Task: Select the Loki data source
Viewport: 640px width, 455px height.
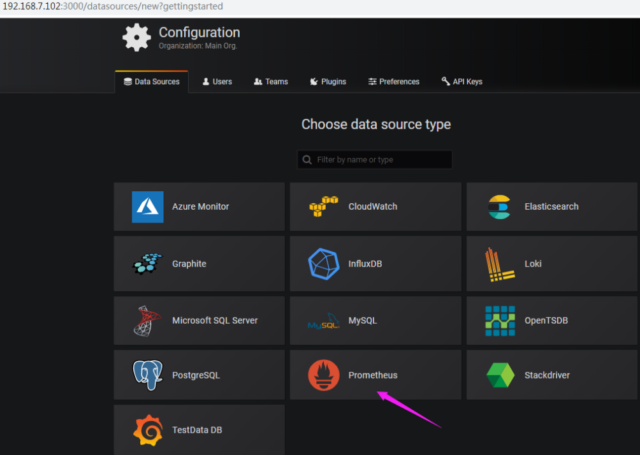Action: [x=552, y=264]
